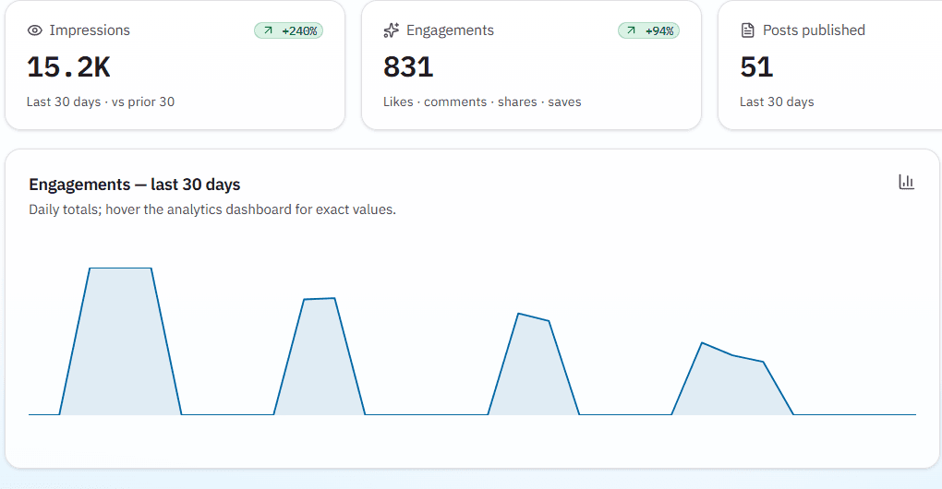Viewport: 942px width, 489px height.
Task: Click the Posts published card title
Action: [x=814, y=30]
